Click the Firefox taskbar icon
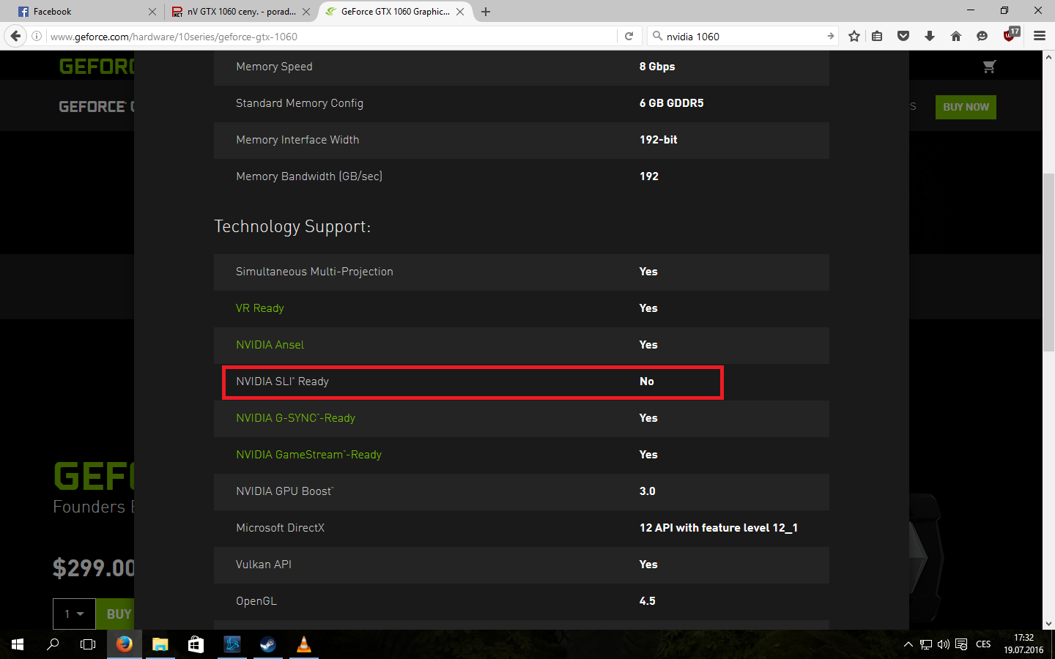This screenshot has height=659, width=1055. click(125, 644)
